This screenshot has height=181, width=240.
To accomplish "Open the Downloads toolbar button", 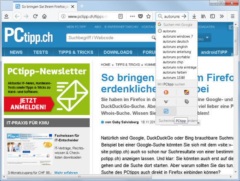I will tap(194, 16).
